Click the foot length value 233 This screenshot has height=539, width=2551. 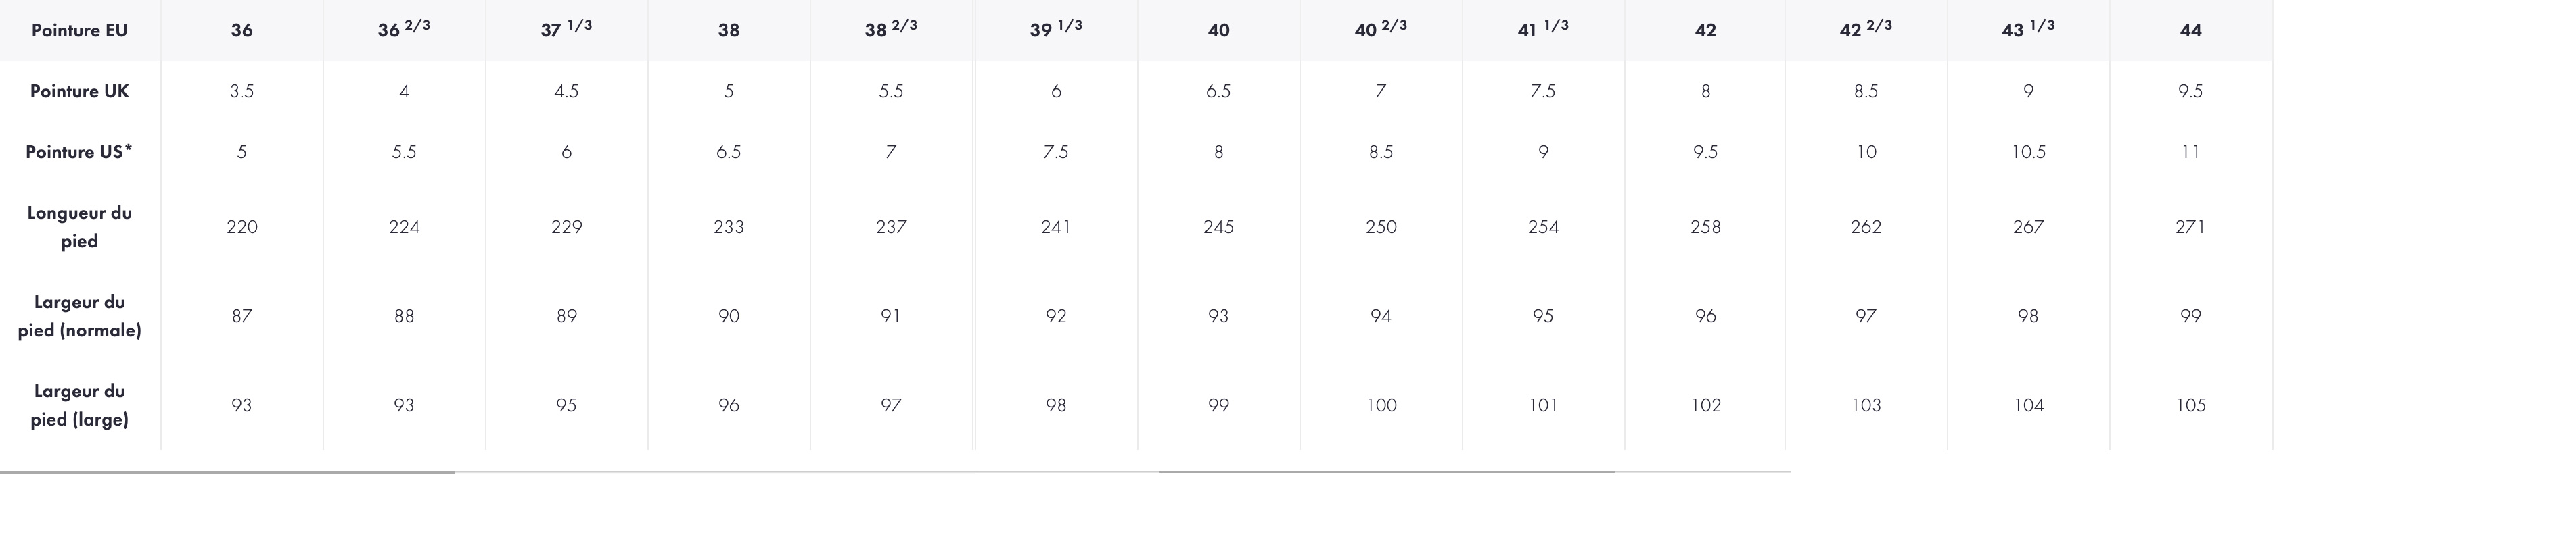pos(729,228)
